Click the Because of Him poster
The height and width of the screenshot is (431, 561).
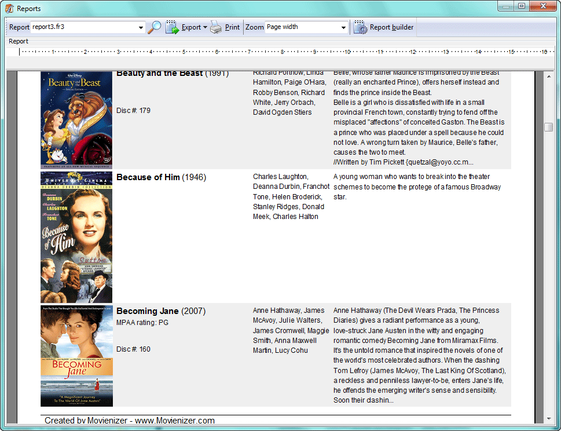[x=76, y=238]
